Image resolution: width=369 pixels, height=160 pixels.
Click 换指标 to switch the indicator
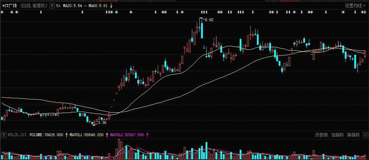click(354, 135)
